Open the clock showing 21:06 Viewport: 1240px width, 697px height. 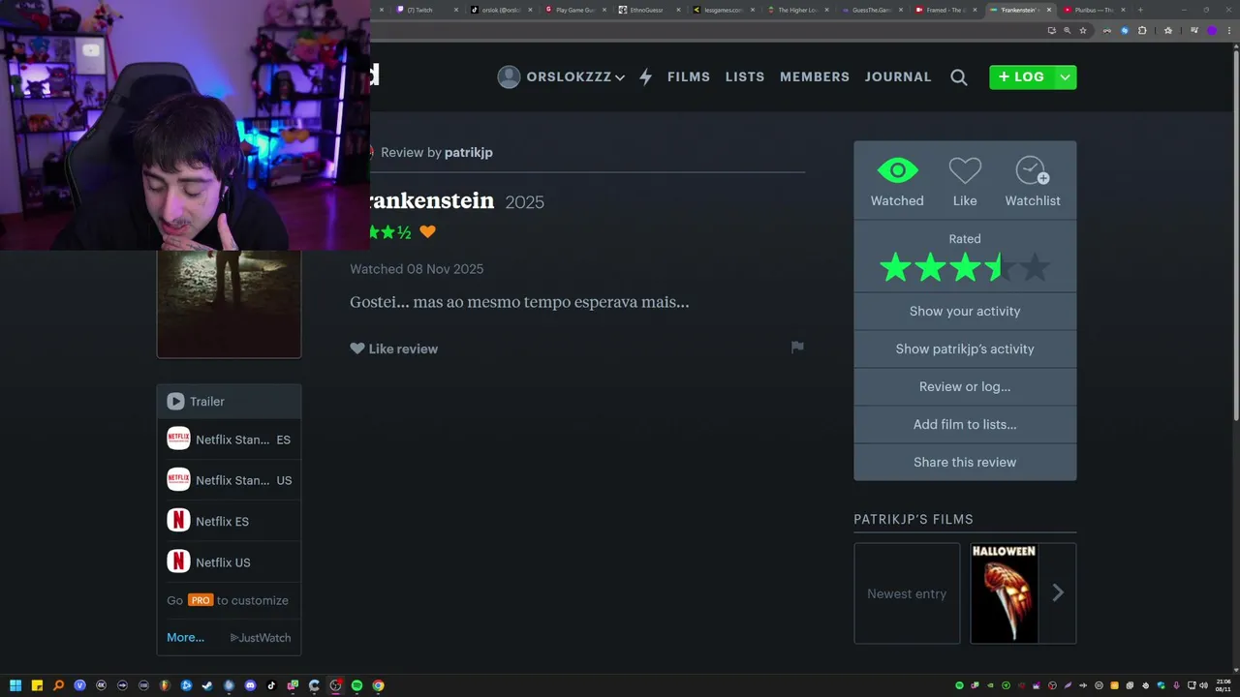[1223, 685]
